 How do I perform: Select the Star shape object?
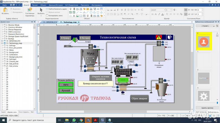pyautogui.click(x=101, y=12)
